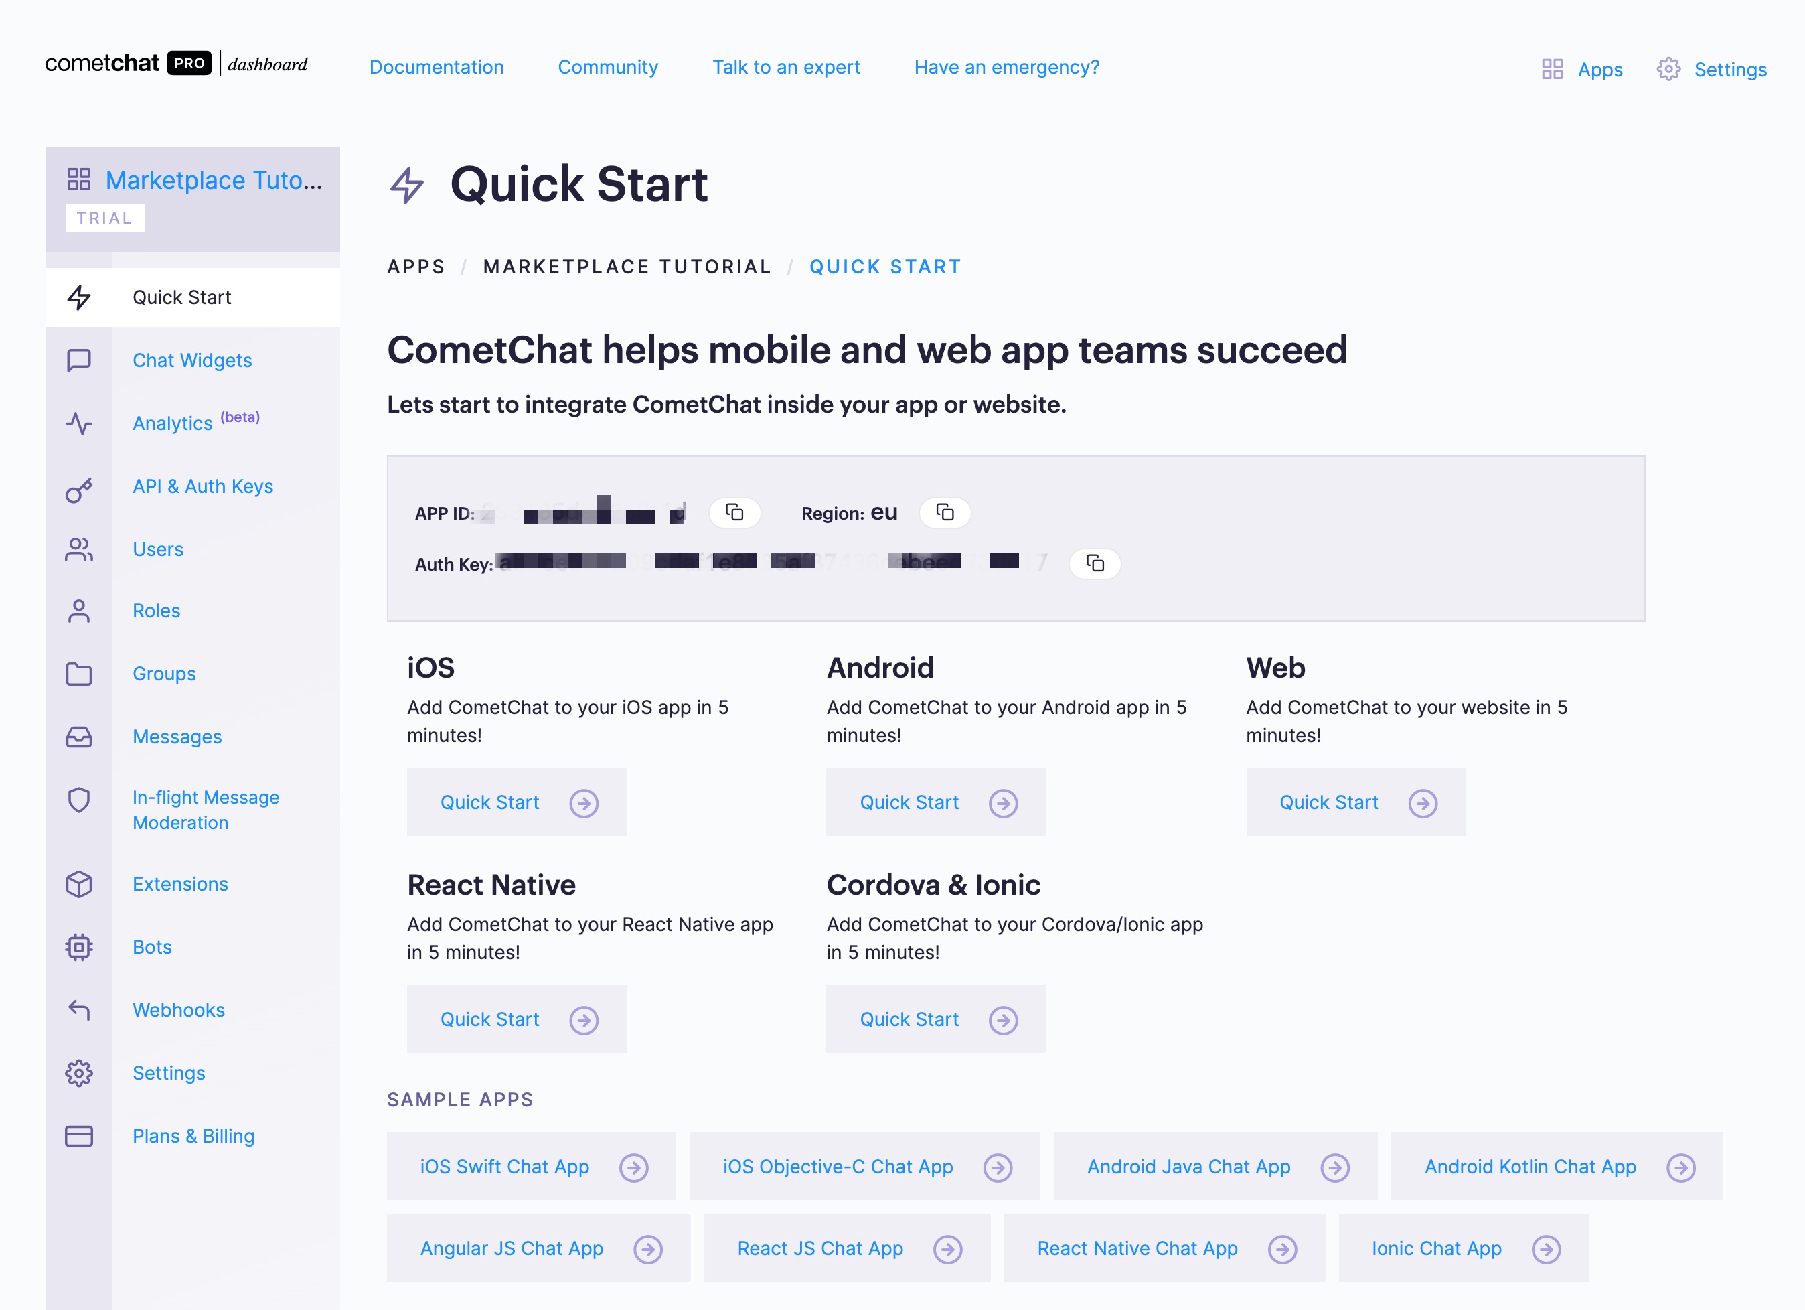Viewport: 1805px width, 1310px height.
Task: Open Webhooks sidebar section
Action: pyautogui.click(x=177, y=1009)
